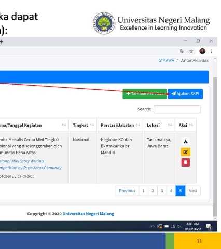Download the activity record in the Aksi column
This screenshot has width=221, height=249.
[186, 142]
